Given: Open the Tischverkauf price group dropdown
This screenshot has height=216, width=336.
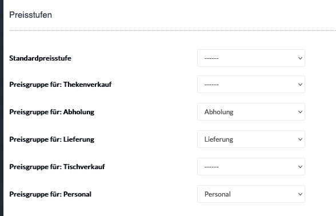Looking at the screenshot, I should click(251, 166).
